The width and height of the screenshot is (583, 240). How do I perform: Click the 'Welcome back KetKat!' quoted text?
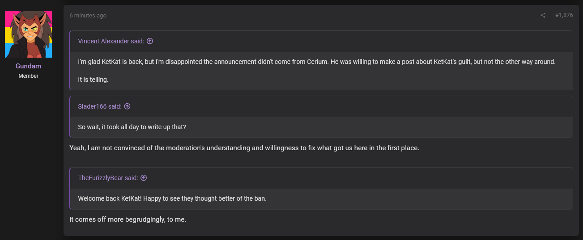[x=172, y=198]
